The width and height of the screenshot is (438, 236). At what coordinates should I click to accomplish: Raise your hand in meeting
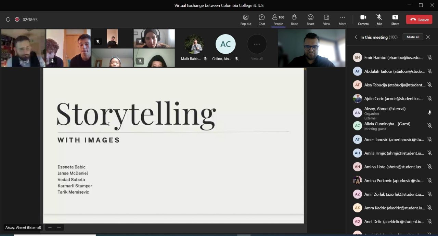[294, 19]
